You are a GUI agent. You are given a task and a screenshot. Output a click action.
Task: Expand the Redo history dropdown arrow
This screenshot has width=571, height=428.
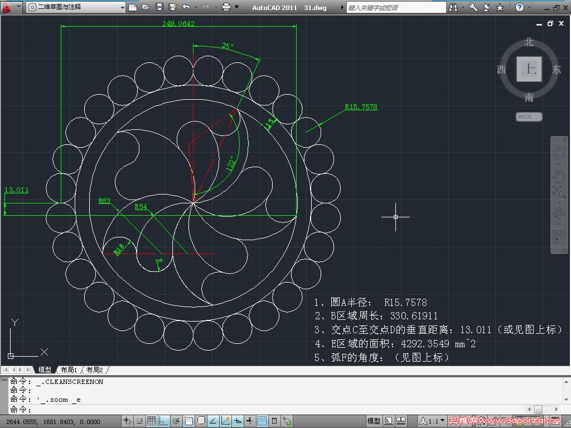(x=216, y=7)
